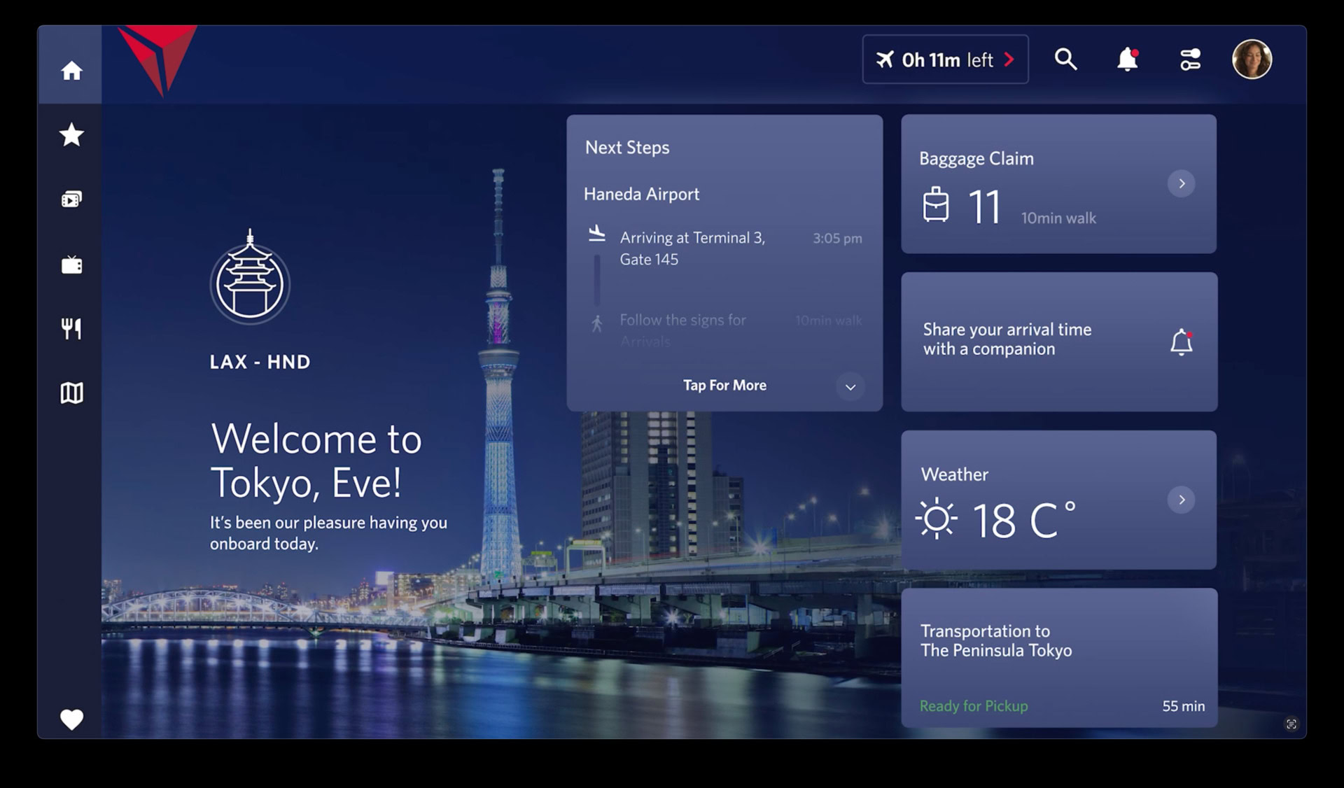Click the notifications bell icon

click(x=1127, y=59)
